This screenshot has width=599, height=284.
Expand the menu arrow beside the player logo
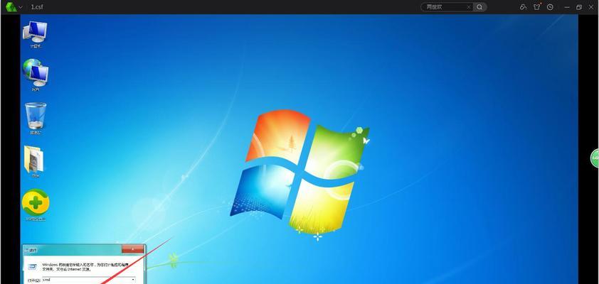coord(20,7)
